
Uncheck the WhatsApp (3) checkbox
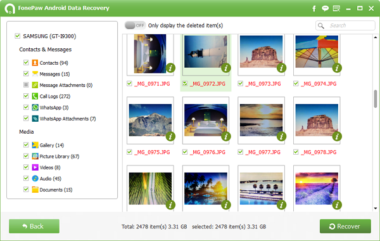point(26,107)
